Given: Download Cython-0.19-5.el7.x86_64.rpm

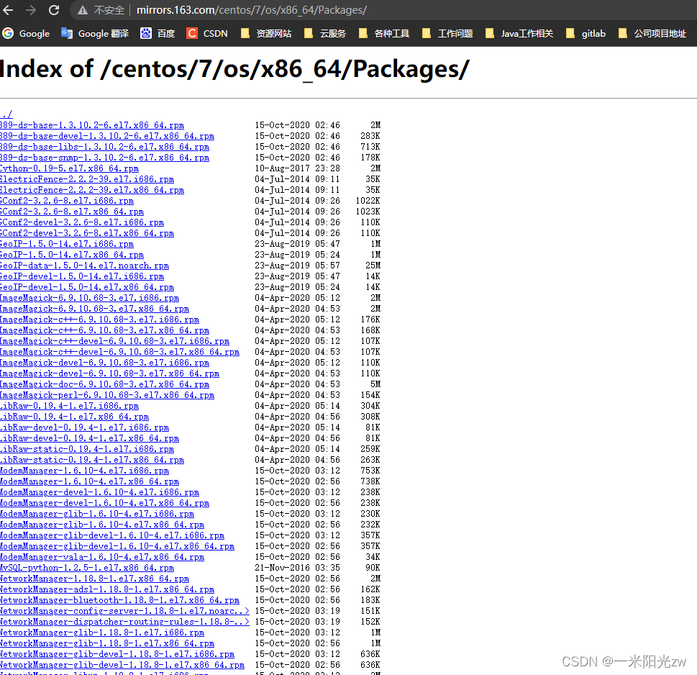Looking at the screenshot, I should [x=69, y=168].
